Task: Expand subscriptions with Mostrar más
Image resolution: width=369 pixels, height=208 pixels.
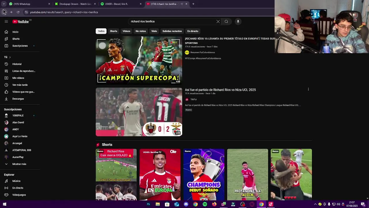Action: (x=20, y=164)
